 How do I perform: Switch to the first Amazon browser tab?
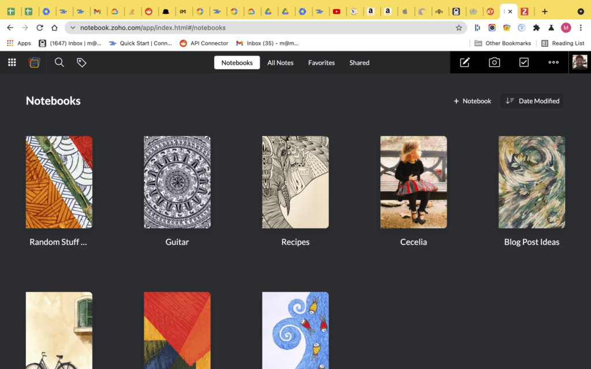[371, 12]
